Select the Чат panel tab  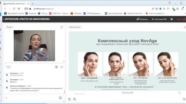(8, 67)
